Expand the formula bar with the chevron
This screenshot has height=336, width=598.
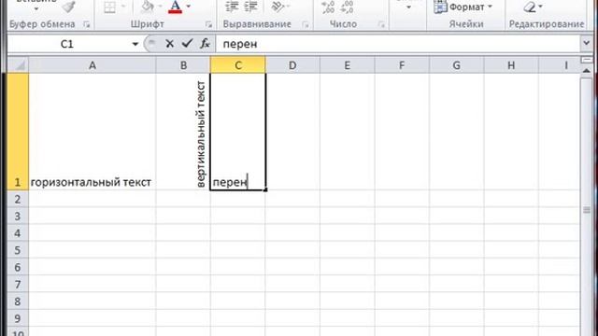tap(587, 43)
